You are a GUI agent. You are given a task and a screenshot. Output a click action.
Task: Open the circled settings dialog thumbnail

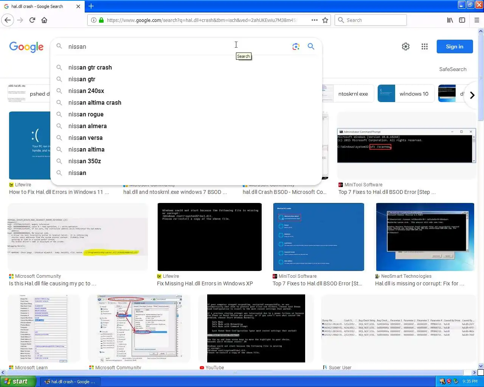139,328
